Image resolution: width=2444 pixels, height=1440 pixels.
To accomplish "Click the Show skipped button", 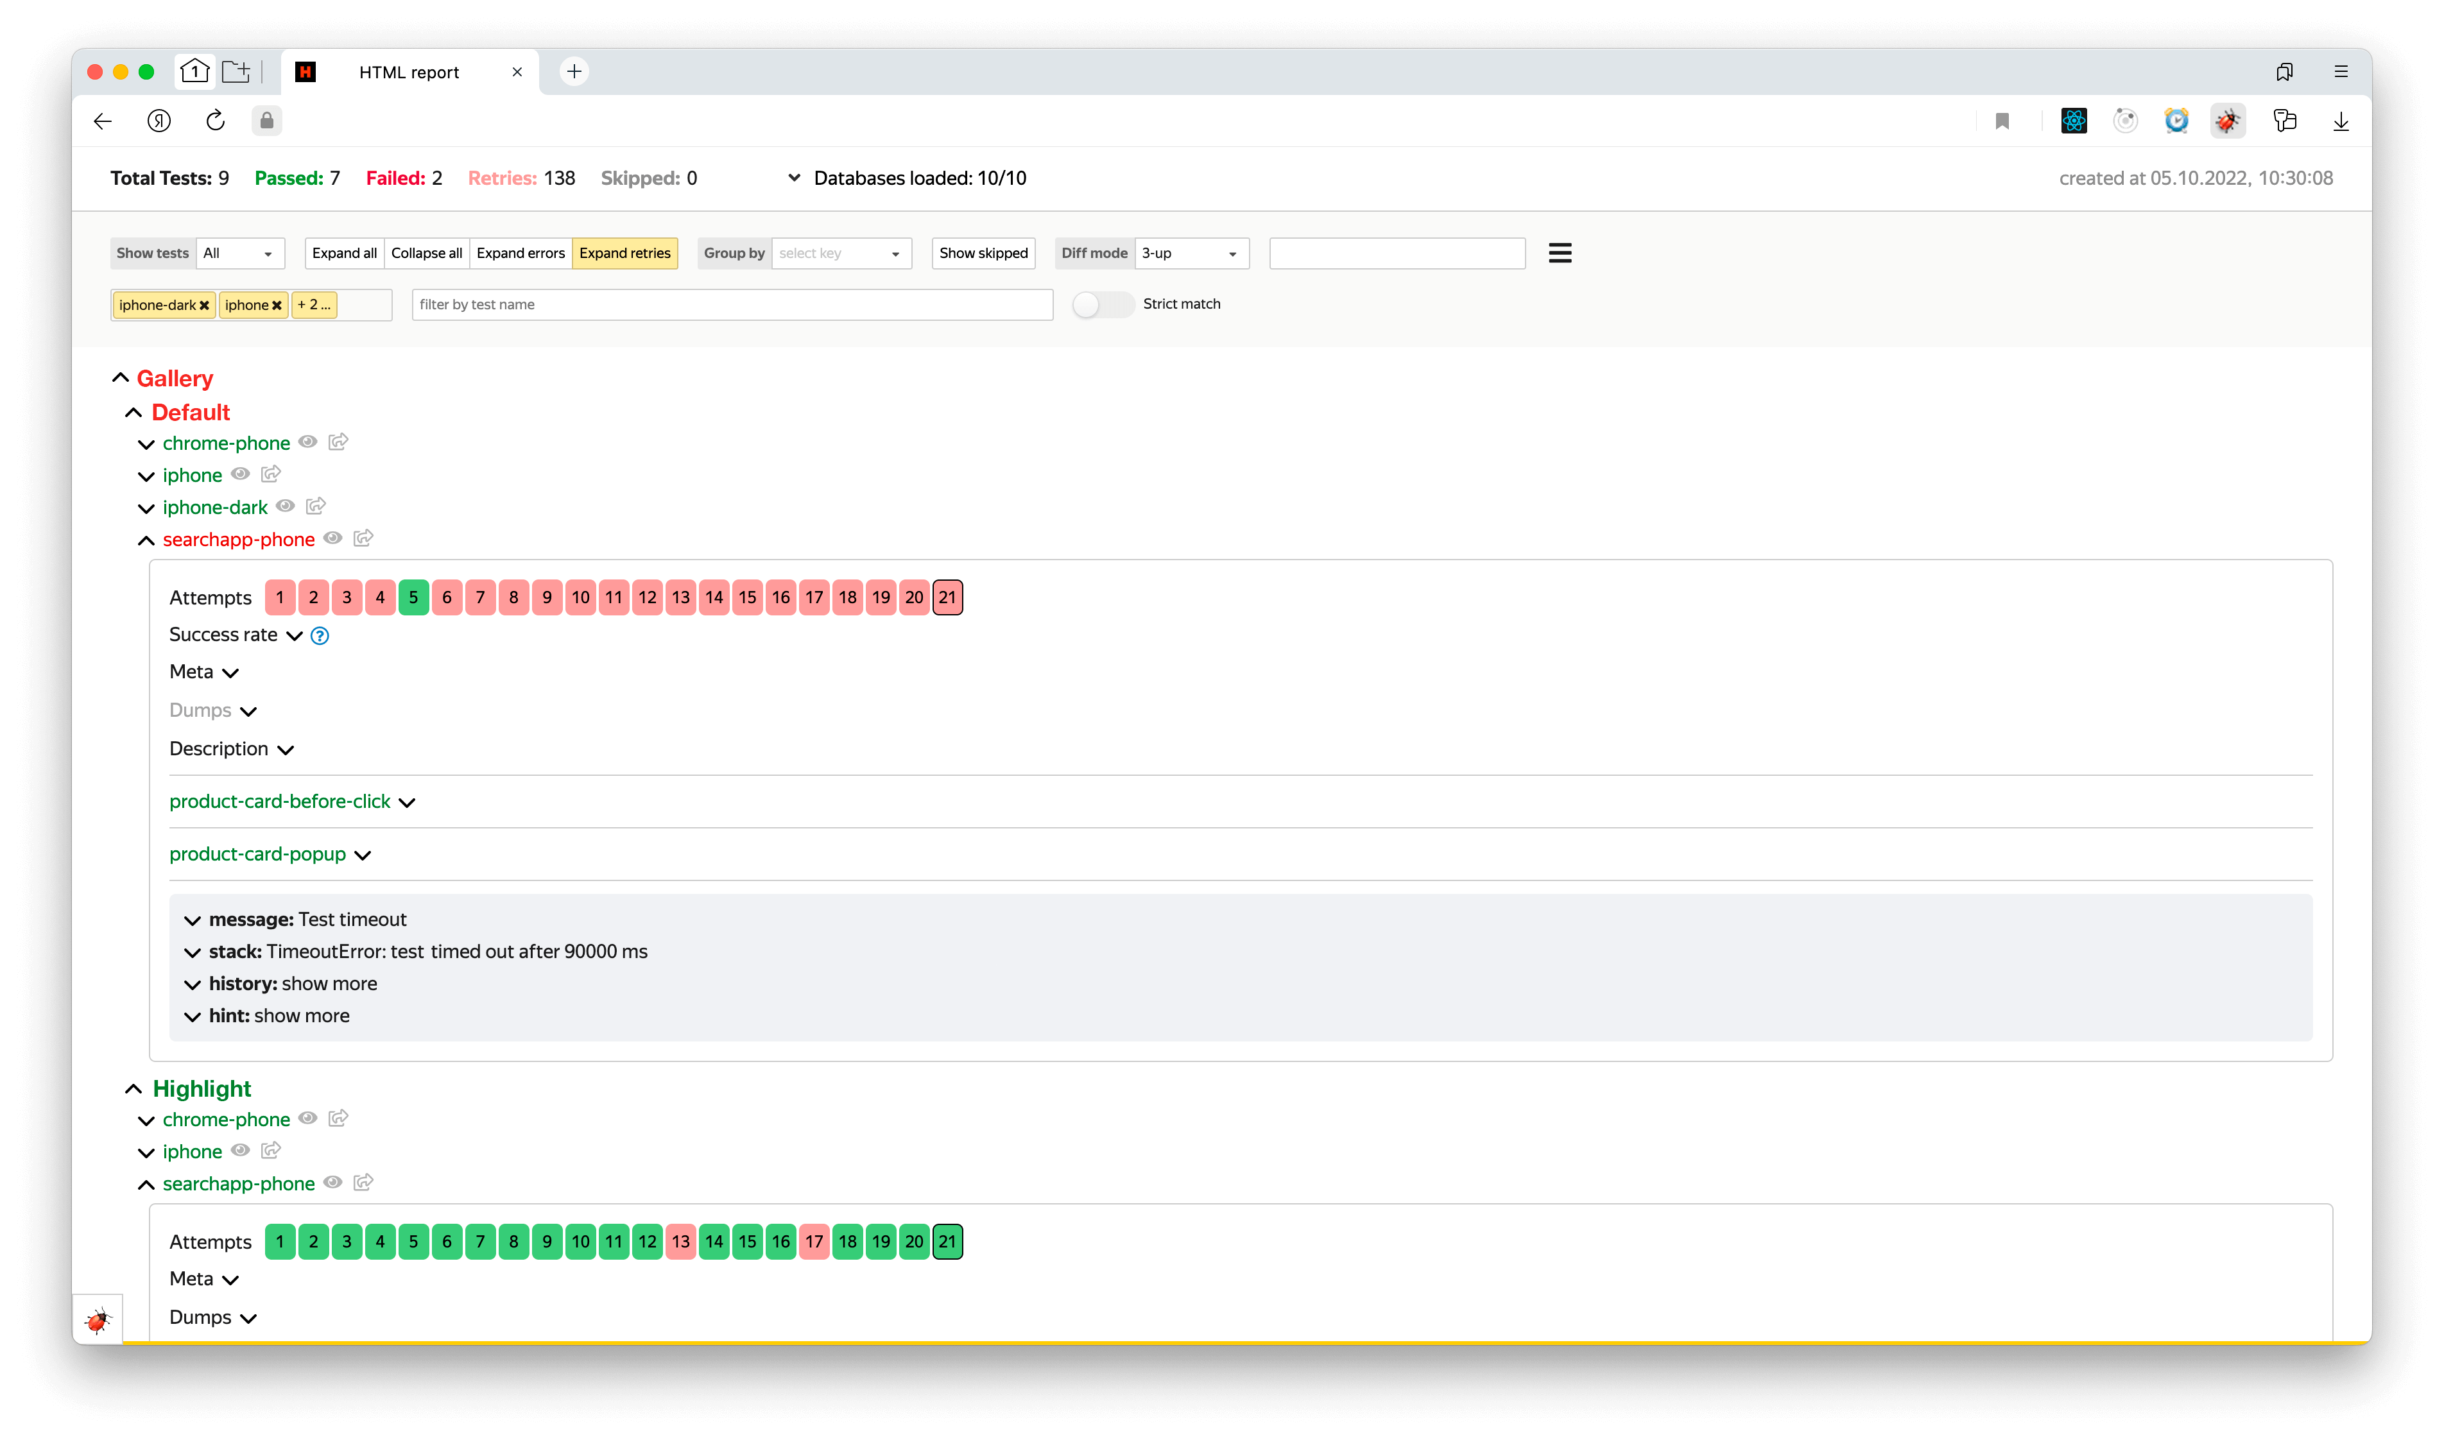I will (983, 253).
